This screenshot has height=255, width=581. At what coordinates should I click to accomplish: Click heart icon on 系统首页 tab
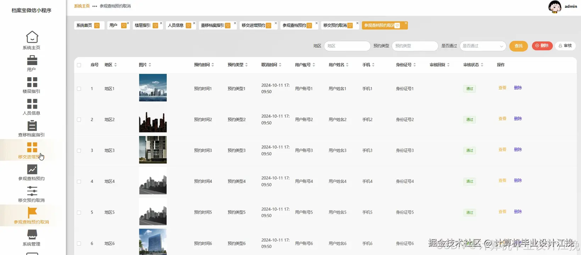click(97, 25)
